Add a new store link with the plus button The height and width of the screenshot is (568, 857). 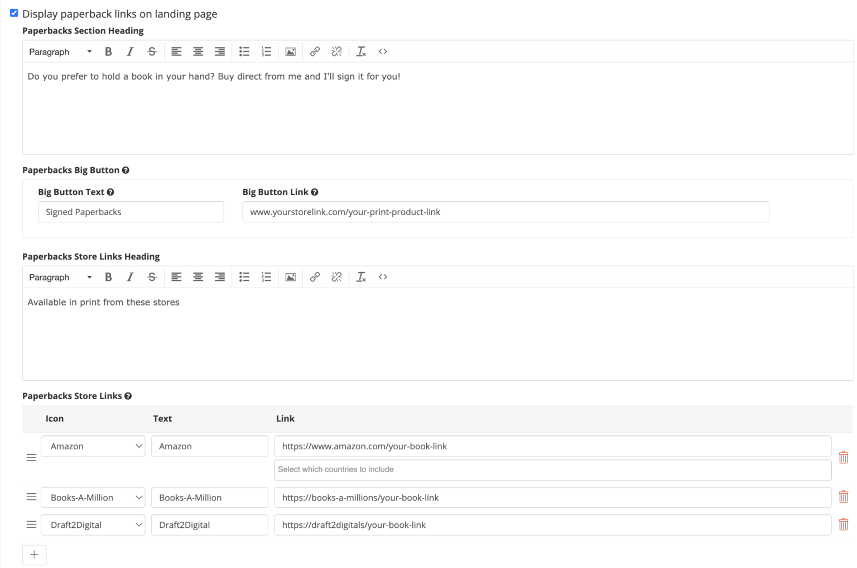click(34, 555)
